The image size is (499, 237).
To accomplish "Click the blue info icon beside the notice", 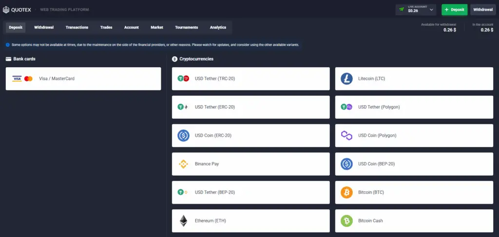I will [8, 45].
